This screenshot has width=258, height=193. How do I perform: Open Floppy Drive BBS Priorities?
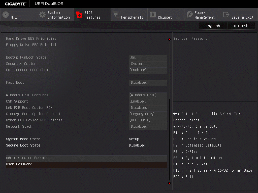pos(33,45)
